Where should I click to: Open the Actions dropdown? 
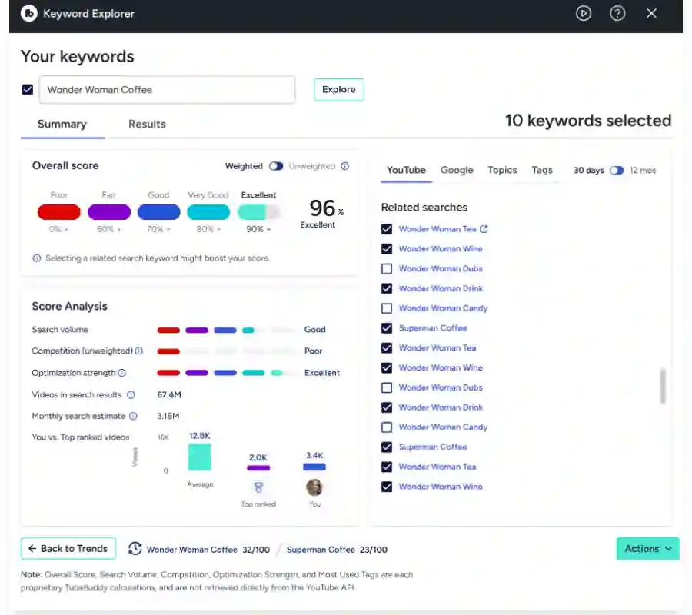point(648,549)
